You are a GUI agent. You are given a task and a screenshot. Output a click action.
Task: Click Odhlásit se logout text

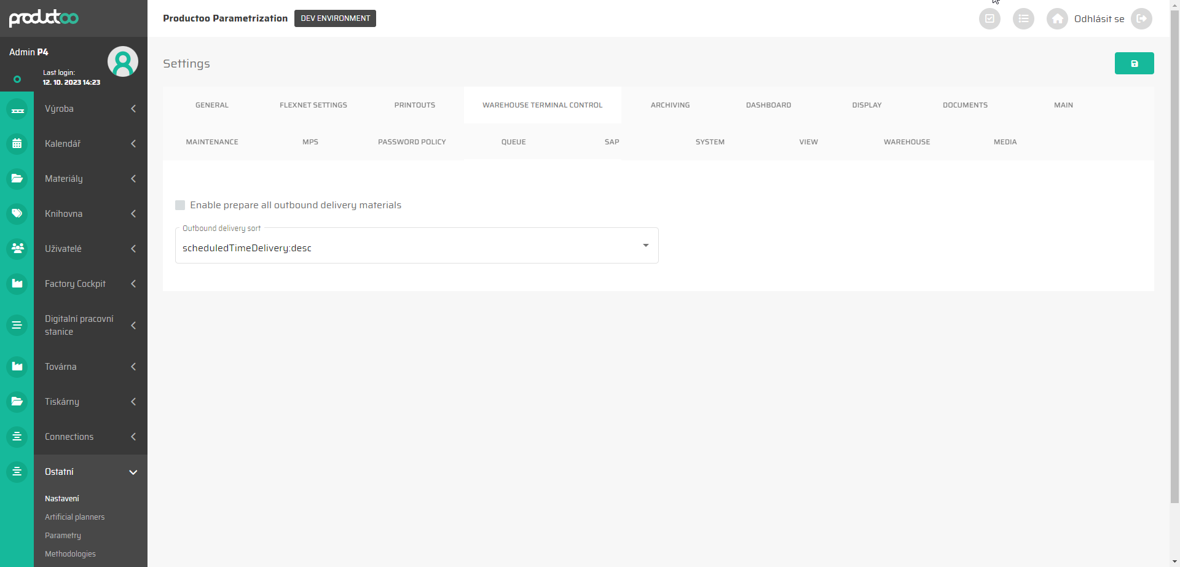1099,19
